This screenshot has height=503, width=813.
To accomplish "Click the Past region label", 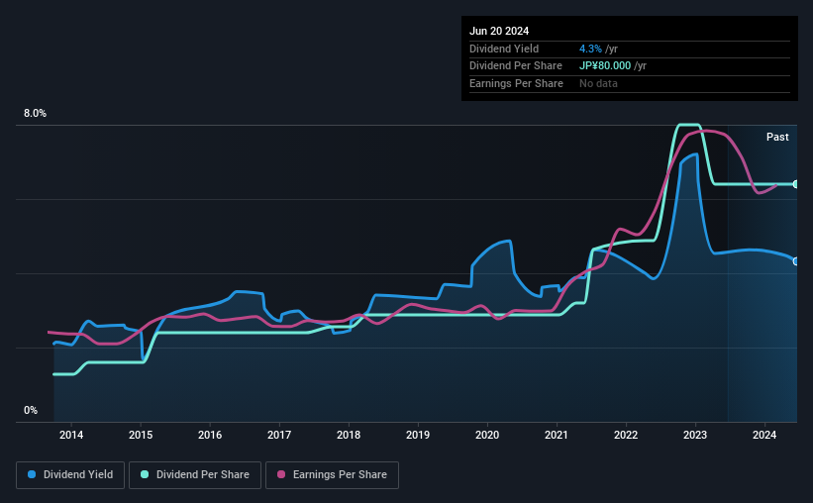I will [x=777, y=137].
